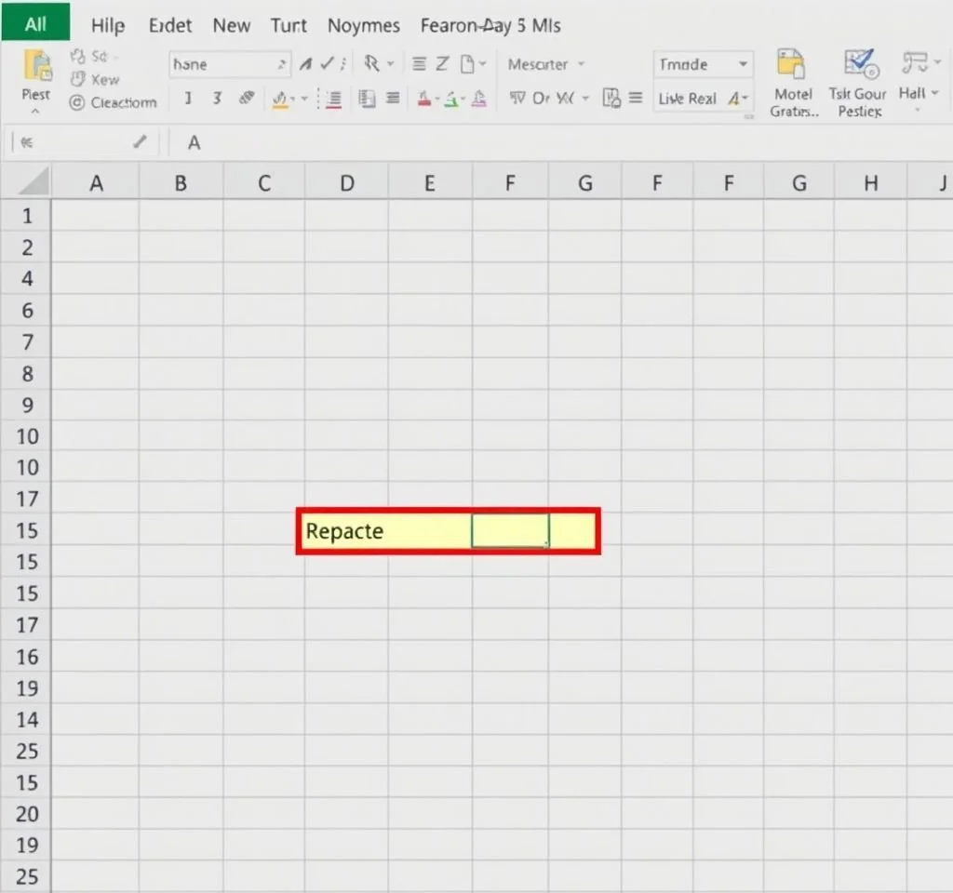Viewport: 953px width, 893px height.
Task: Click the pencil icon in name box
Action: coord(140,142)
